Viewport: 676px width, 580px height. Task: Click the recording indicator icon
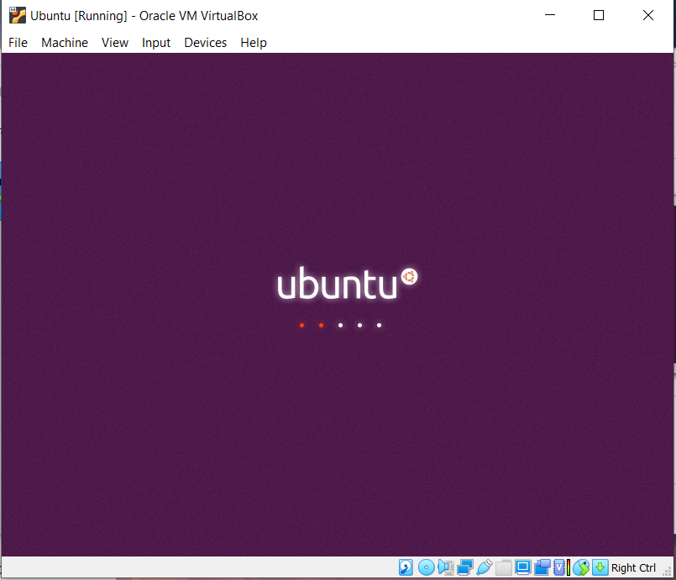coord(542,567)
